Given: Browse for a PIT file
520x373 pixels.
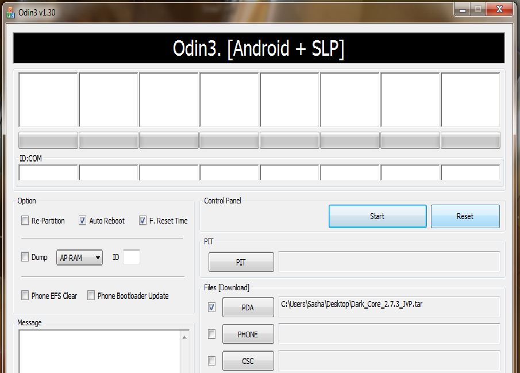Looking at the screenshot, I should coord(241,262).
